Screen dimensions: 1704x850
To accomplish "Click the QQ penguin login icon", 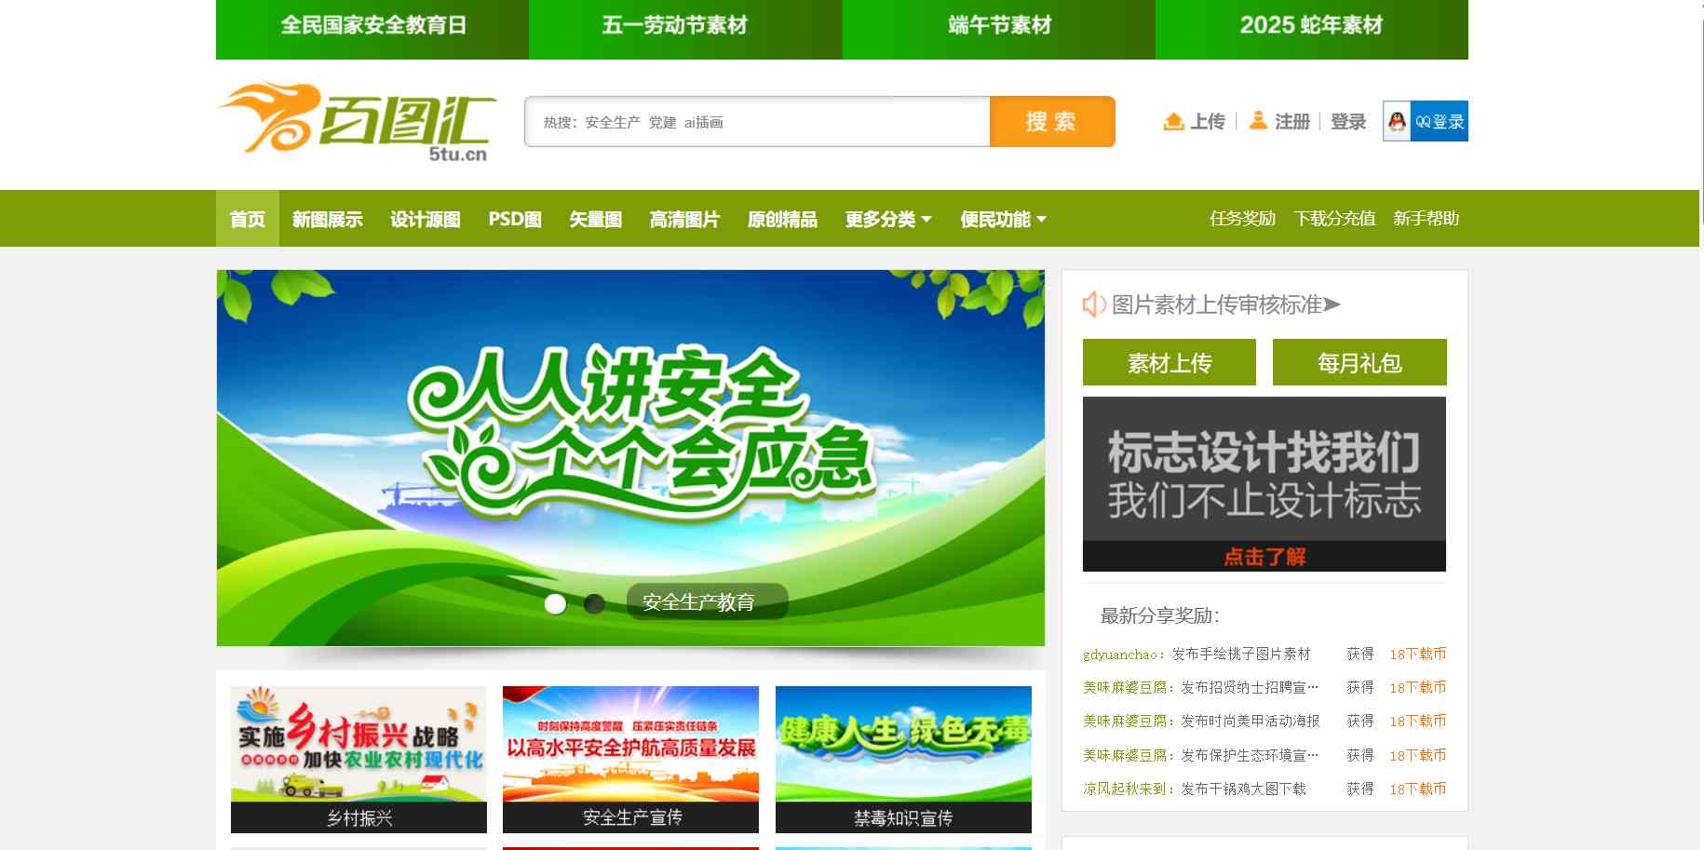I will (1397, 121).
